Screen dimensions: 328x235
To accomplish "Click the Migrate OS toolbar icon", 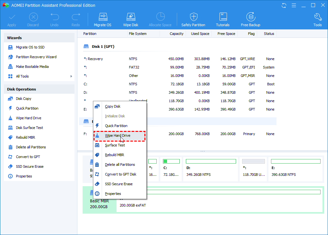I will point(102,19).
